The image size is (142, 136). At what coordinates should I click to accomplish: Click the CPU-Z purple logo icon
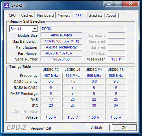pyautogui.click(x=6, y=5)
